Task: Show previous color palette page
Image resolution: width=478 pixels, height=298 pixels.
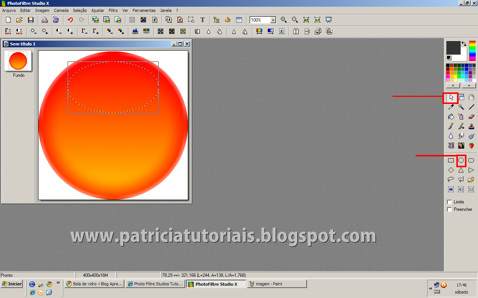Action: coord(453,86)
